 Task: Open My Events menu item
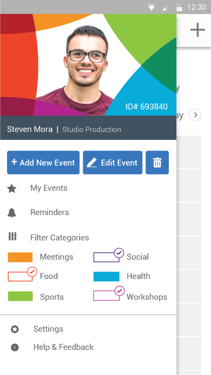point(49,188)
